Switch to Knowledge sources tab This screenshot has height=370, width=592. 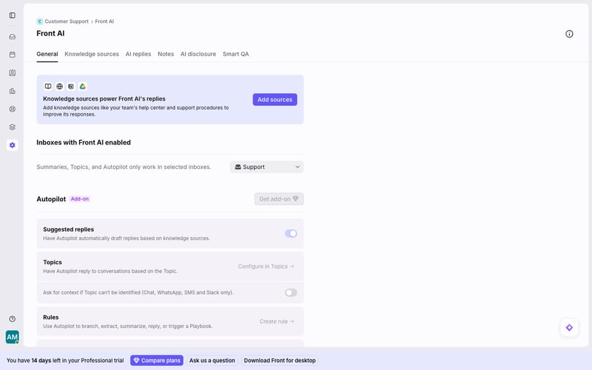pyautogui.click(x=91, y=54)
